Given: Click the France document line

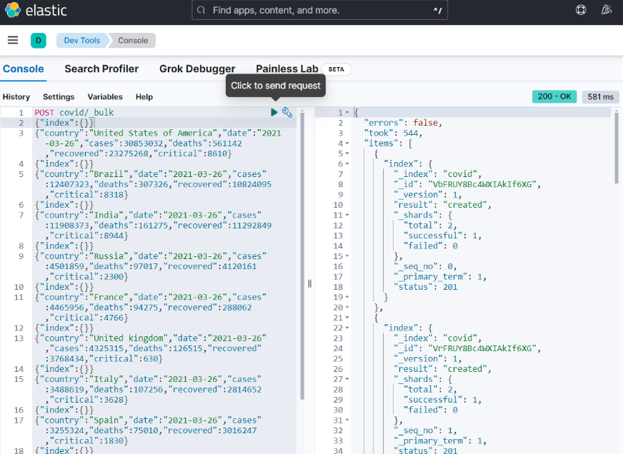Looking at the screenshot, I should coord(151,308).
